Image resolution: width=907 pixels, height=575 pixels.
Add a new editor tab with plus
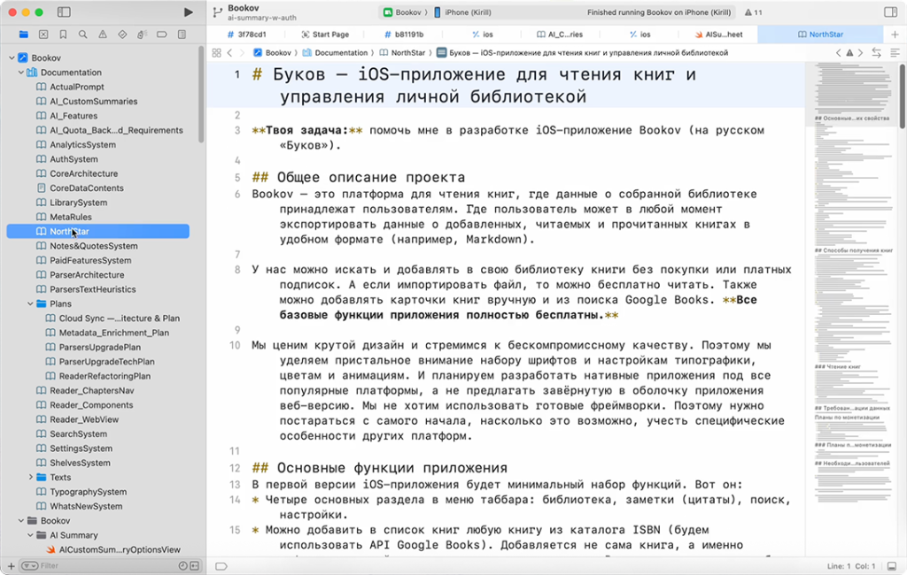pyautogui.click(x=895, y=34)
